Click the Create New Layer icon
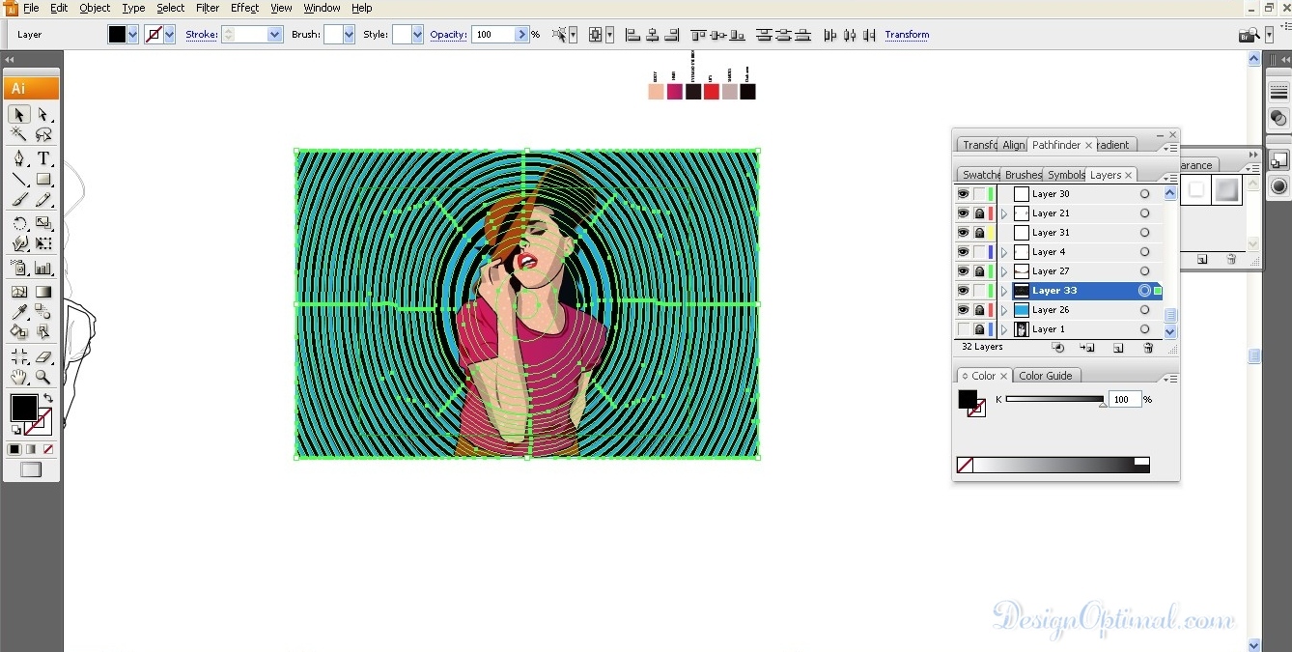This screenshot has width=1292, height=652. [x=1118, y=348]
